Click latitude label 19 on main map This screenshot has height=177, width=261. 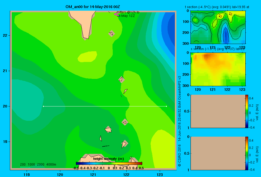(5, 142)
